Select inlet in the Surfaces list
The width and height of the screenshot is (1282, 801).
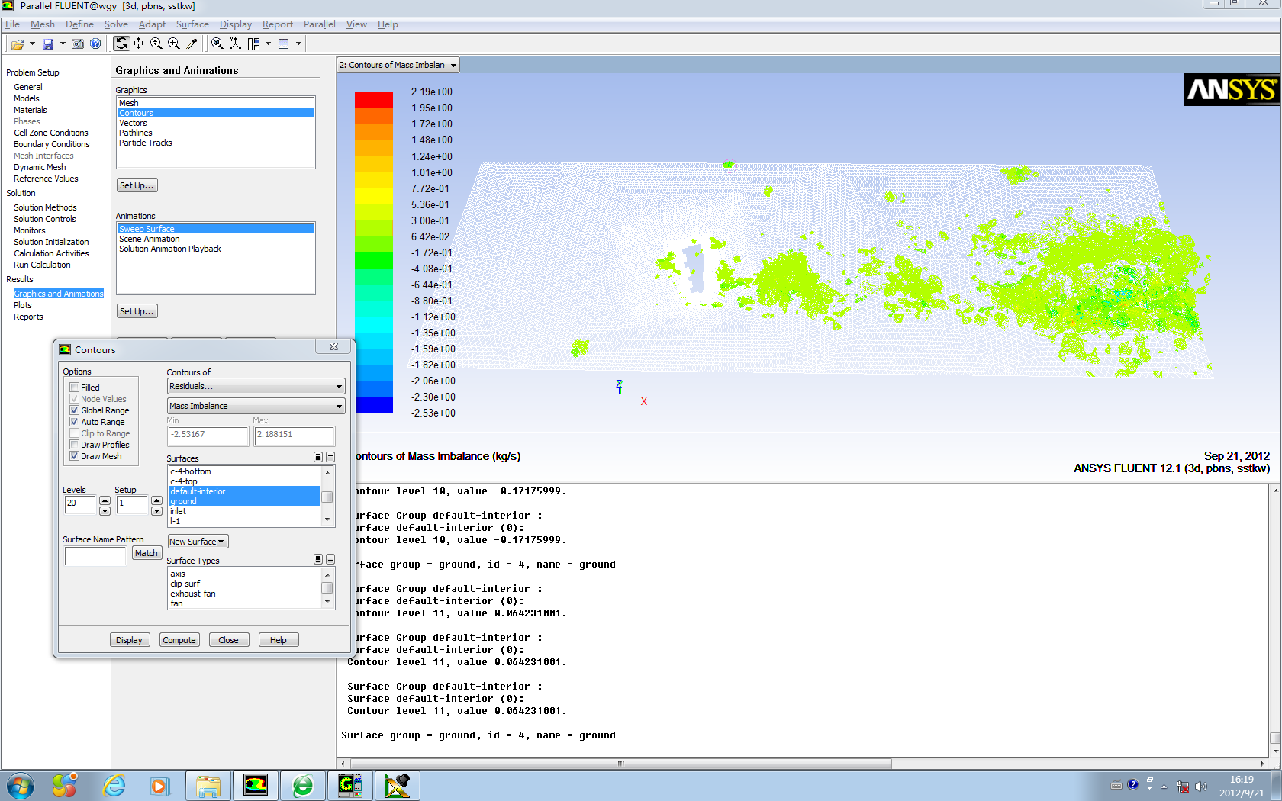pyautogui.click(x=179, y=511)
